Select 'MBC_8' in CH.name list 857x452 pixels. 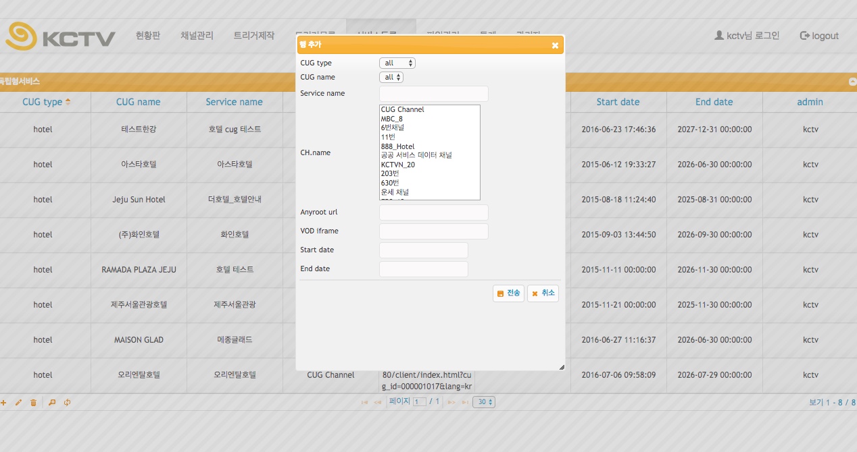coord(430,119)
